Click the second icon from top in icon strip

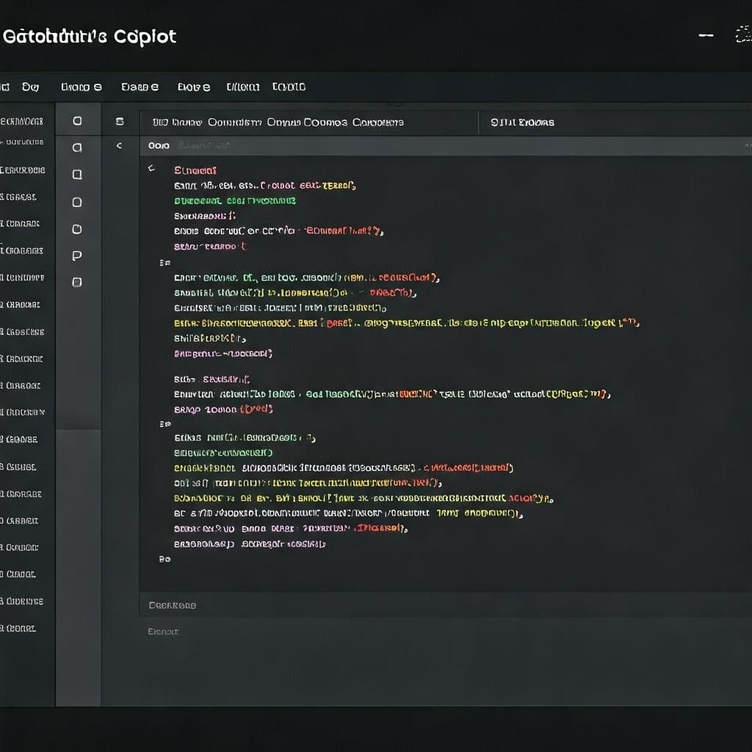tap(77, 148)
